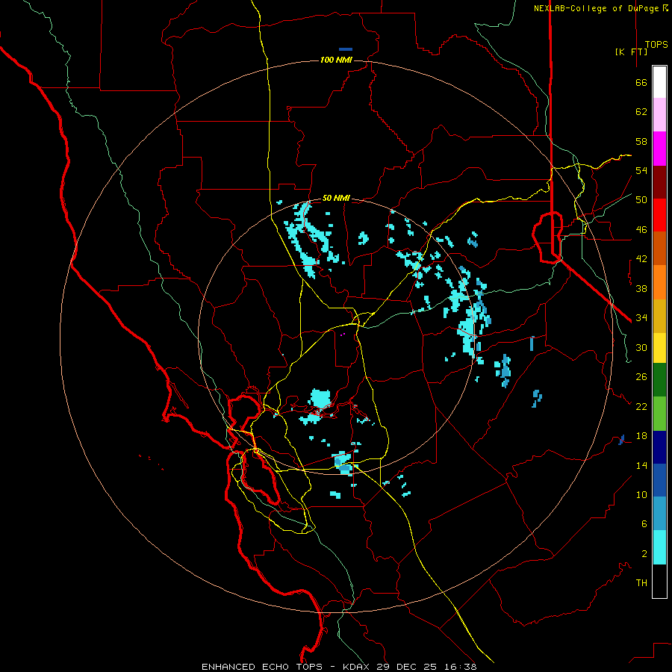Select the bright red legend swatch
This screenshot has width=672, height=672.
[x=659, y=215]
